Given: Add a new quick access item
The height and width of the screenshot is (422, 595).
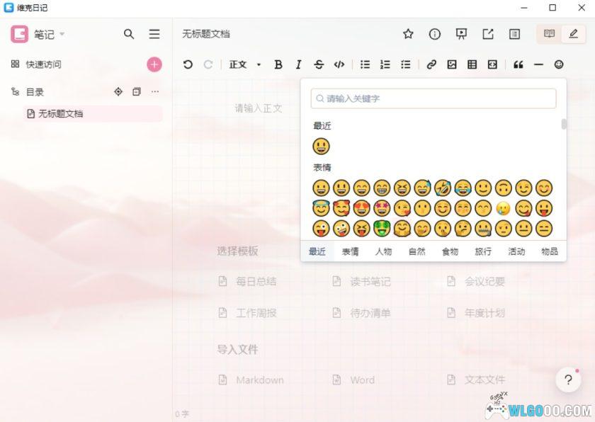Looking at the screenshot, I should [x=154, y=64].
